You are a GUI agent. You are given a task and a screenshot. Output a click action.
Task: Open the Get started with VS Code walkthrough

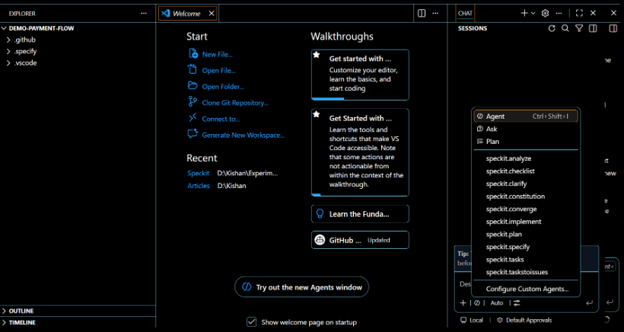tap(360, 75)
